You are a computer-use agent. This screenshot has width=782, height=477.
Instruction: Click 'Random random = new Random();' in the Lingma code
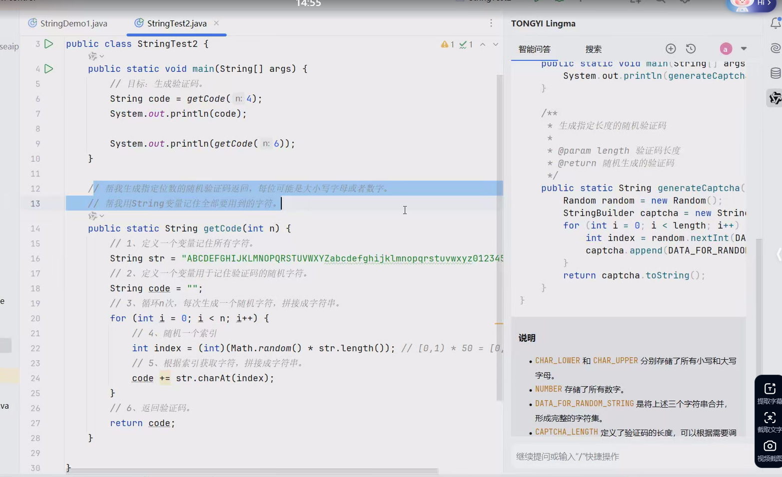point(643,201)
